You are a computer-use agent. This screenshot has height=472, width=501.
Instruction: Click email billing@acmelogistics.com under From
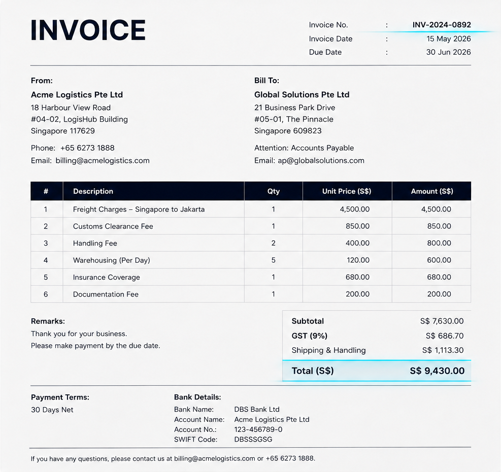point(103,161)
